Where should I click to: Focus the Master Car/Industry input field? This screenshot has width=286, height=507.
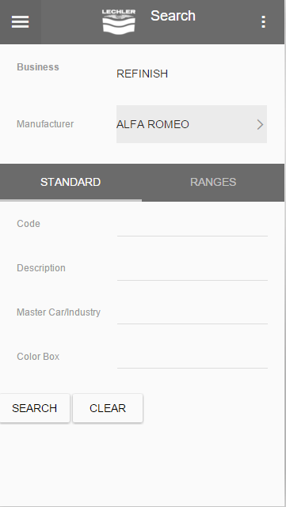(193, 314)
